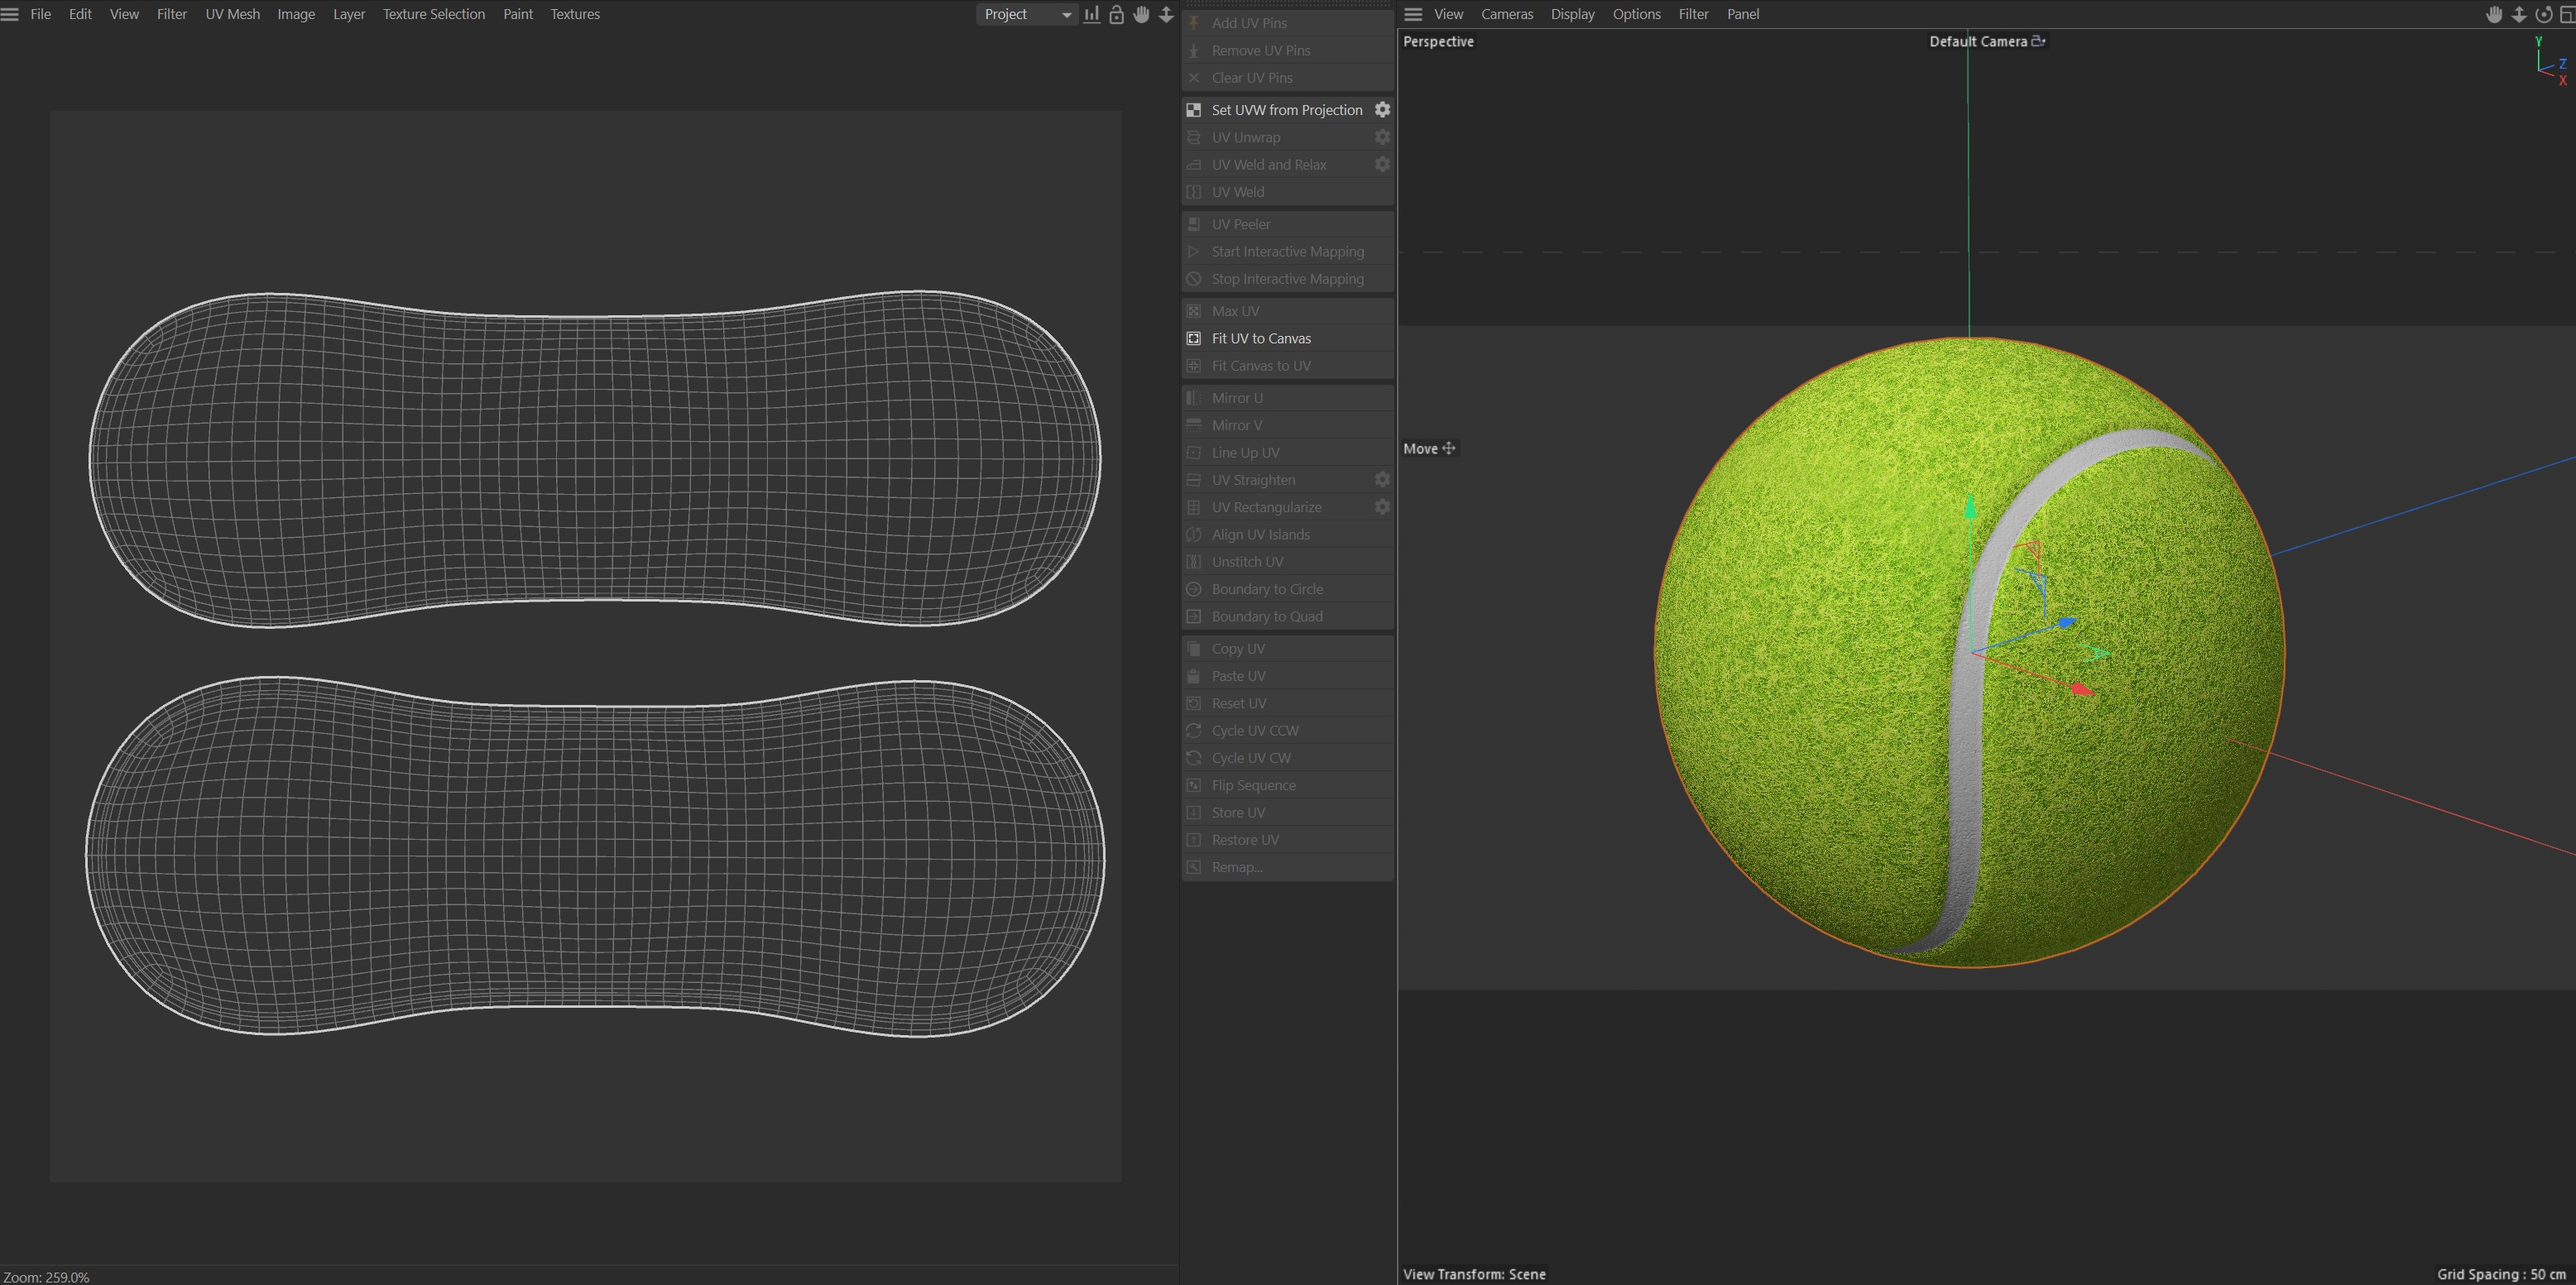Open the UV editor hamburger menu
This screenshot has width=2576, height=1285.
[x=11, y=14]
